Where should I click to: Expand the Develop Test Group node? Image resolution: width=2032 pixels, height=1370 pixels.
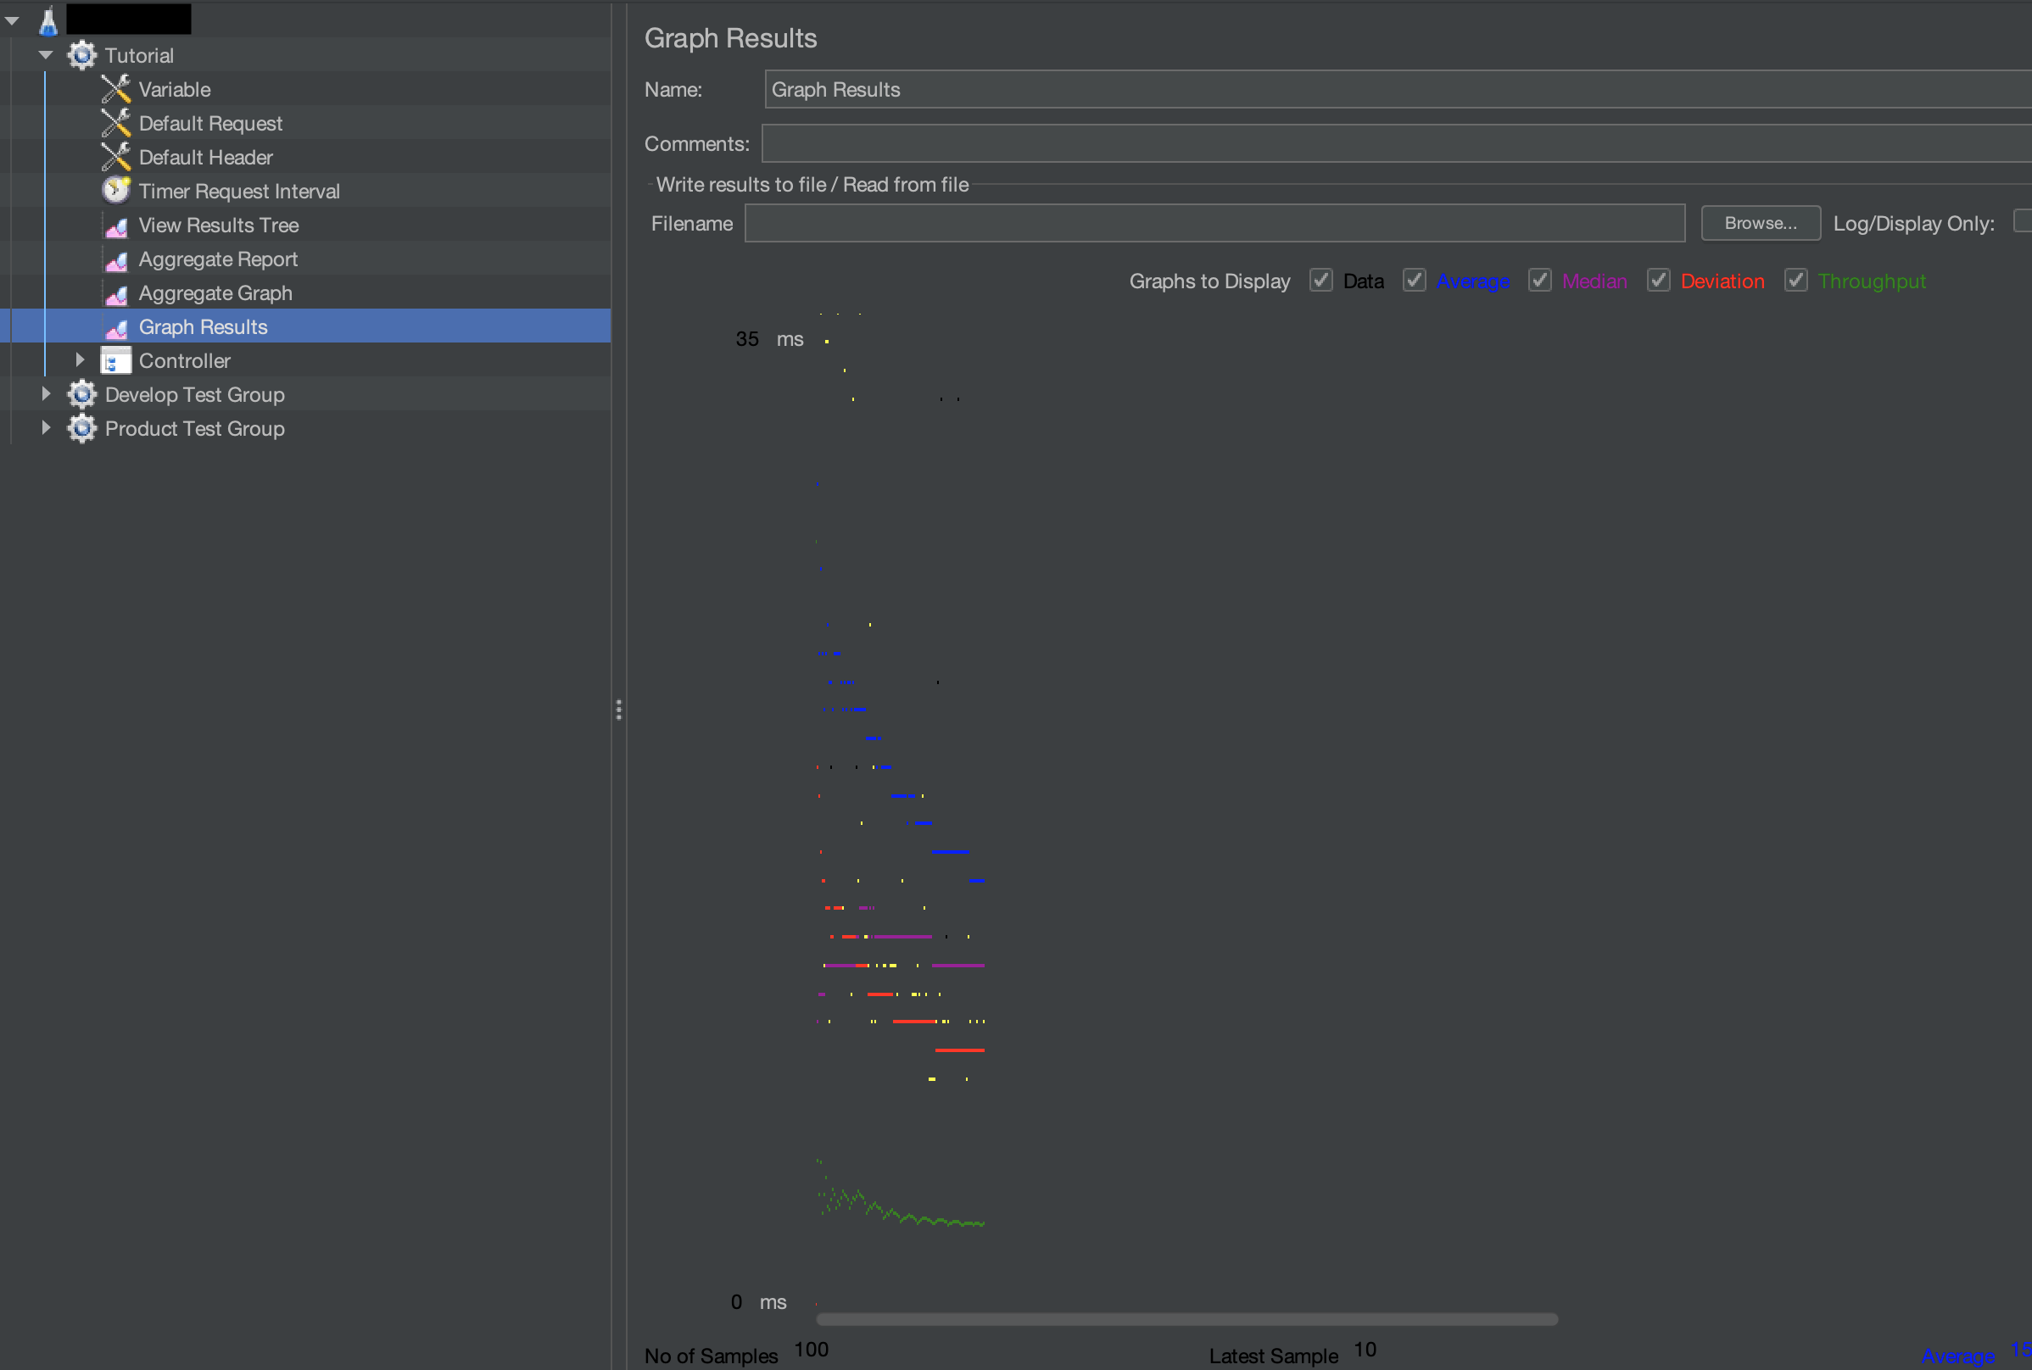pyautogui.click(x=46, y=394)
